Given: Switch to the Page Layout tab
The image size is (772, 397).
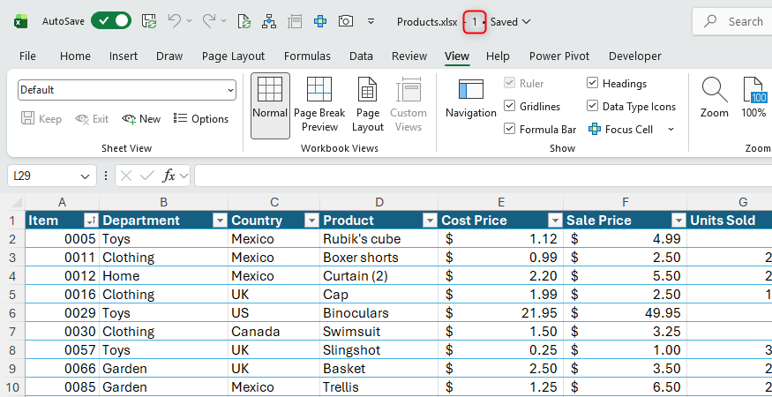Looking at the screenshot, I should click(x=234, y=56).
